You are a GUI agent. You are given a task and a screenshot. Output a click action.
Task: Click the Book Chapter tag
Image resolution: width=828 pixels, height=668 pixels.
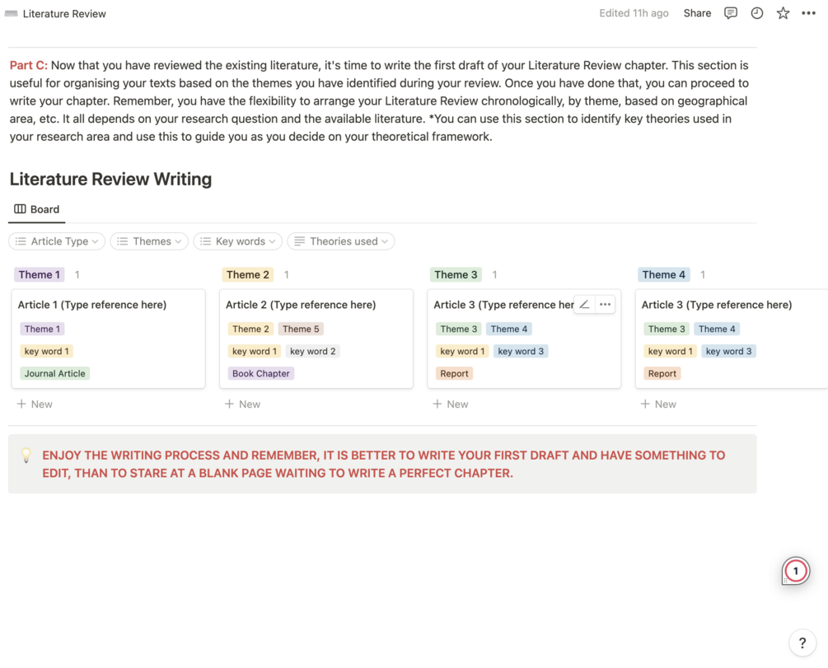(x=261, y=373)
